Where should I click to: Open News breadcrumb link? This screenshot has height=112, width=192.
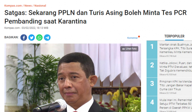(28, 6)
